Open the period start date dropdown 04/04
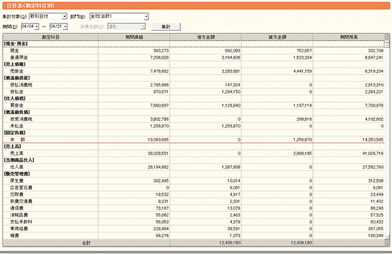Image resolution: width=392 pixels, height=254 pixels. [30, 26]
